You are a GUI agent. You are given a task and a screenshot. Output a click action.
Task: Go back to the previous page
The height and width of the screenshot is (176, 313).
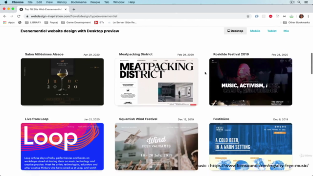click(x=5, y=16)
